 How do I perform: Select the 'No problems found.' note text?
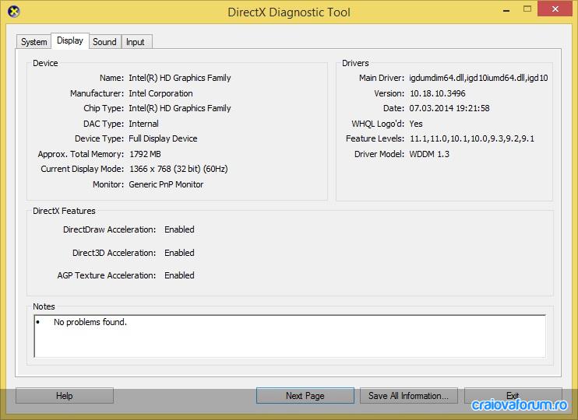click(x=90, y=322)
